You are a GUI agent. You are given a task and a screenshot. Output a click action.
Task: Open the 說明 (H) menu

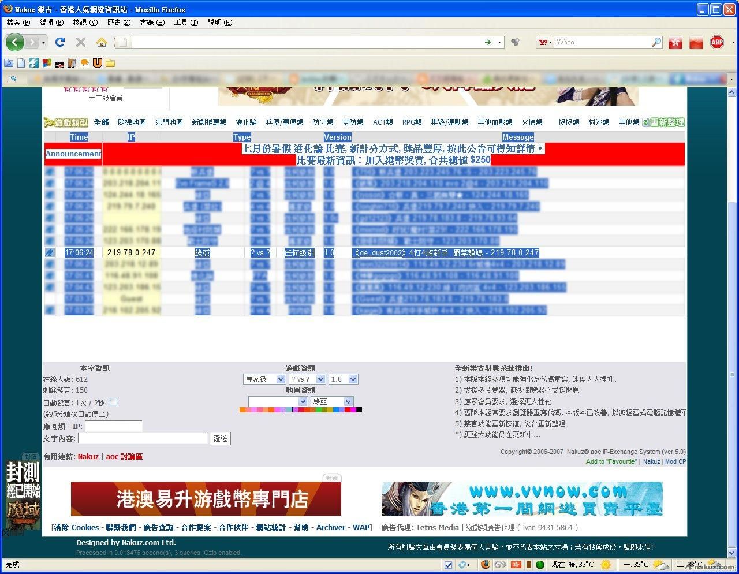pos(220,23)
